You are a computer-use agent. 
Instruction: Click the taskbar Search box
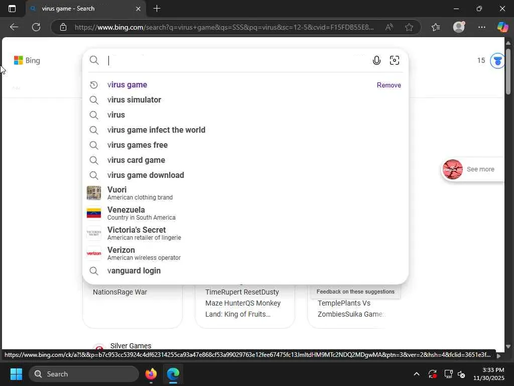(84, 374)
